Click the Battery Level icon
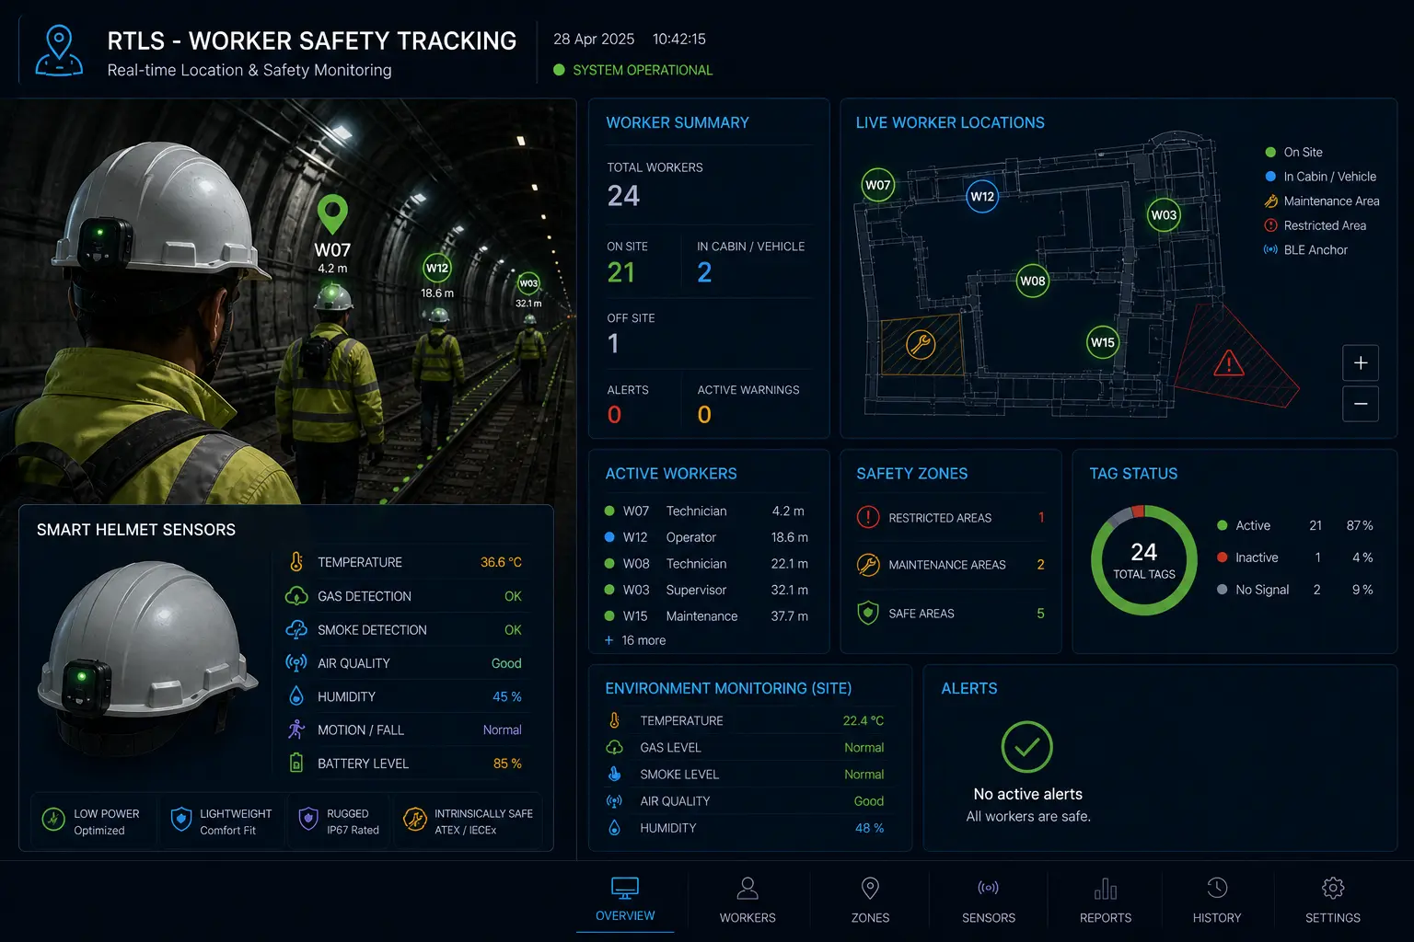This screenshot has width=1414, height=942. [x=296, y=763]
